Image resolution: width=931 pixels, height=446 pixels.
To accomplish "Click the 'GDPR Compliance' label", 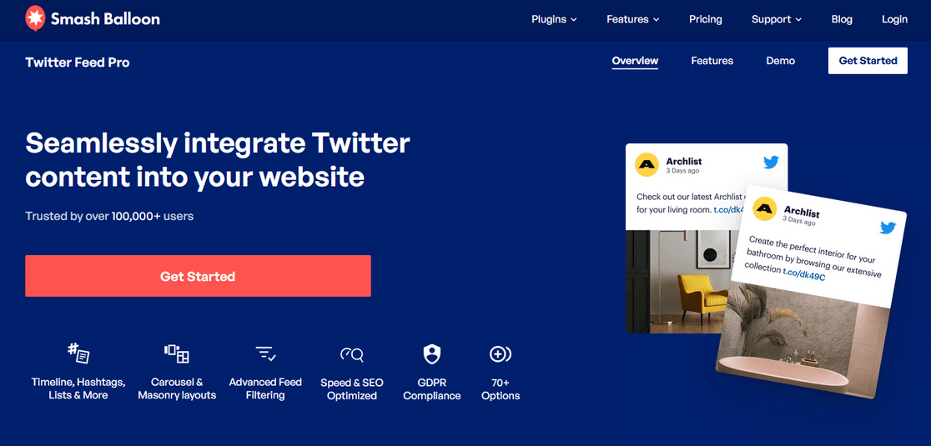I will 431,389.
